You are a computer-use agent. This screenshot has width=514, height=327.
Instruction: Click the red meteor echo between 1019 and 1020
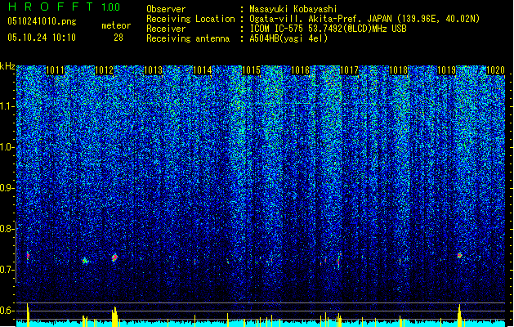click(x=459, y=255)
